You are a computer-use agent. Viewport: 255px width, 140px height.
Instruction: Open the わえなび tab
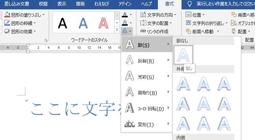pyautogui.click(x=101, y=4)
